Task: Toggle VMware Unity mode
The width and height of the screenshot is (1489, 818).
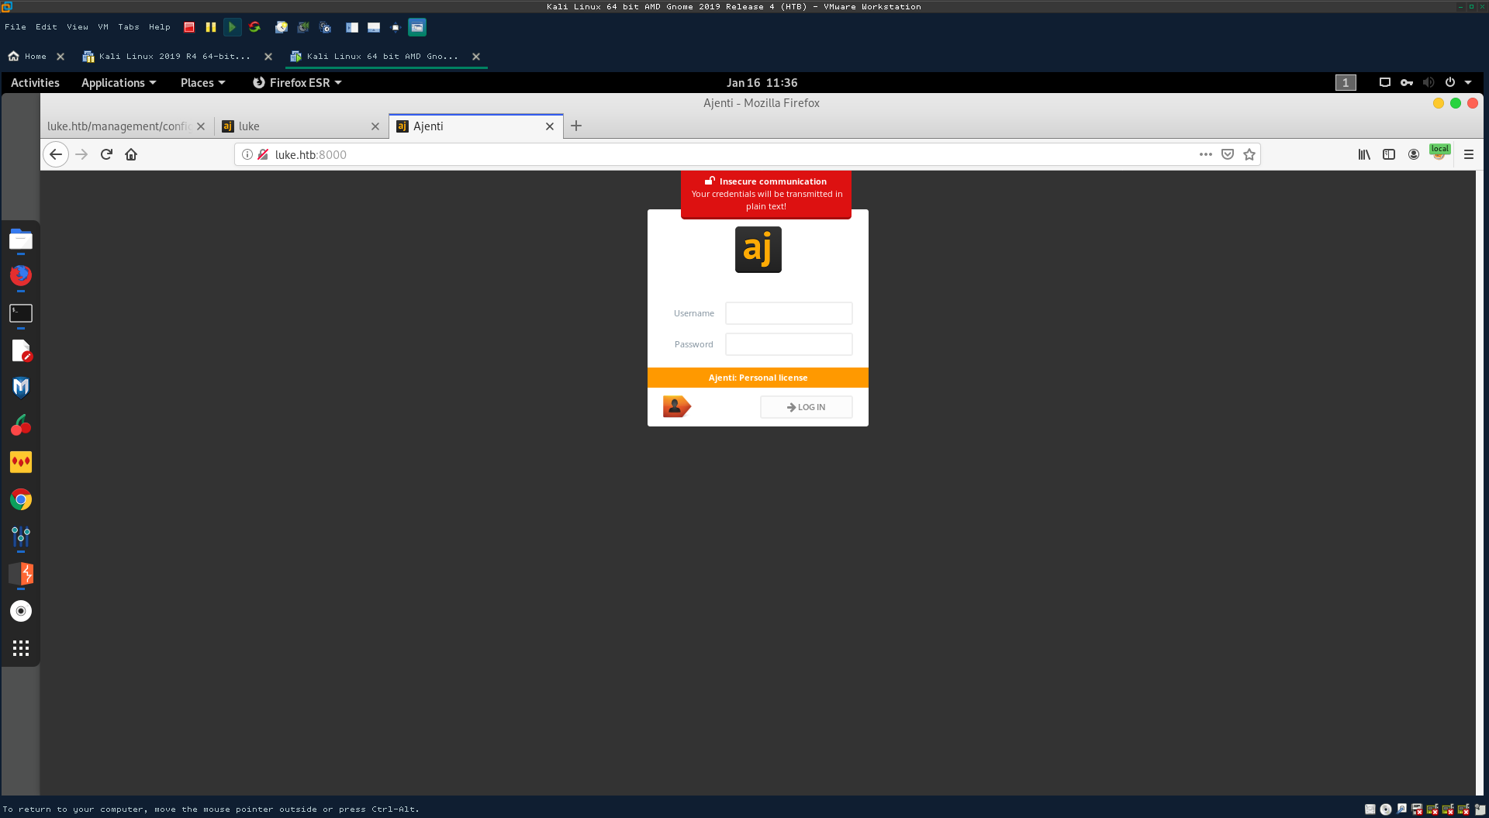Action: [417, 27]
